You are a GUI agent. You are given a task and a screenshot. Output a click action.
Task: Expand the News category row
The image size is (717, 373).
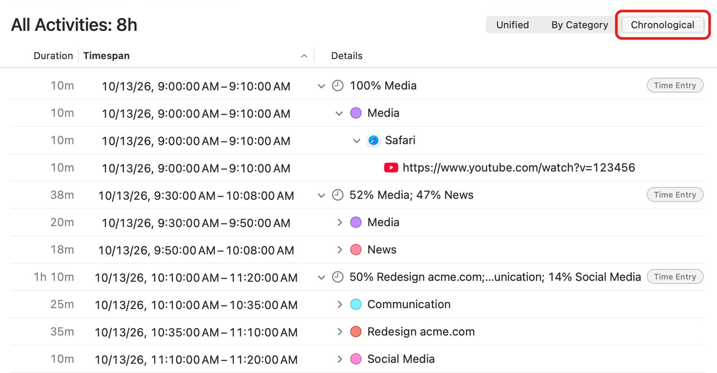(340, 250)
